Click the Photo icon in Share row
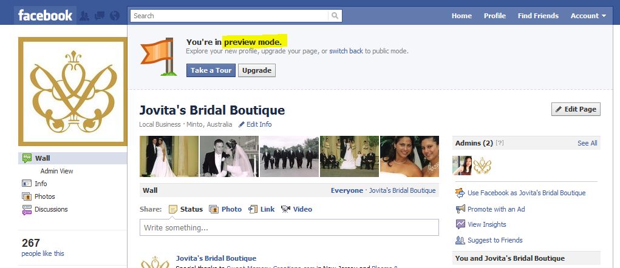 click(x=214, y=209)
